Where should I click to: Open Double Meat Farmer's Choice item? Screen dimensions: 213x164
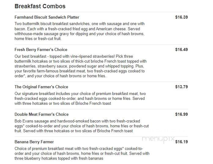point(42,114)
